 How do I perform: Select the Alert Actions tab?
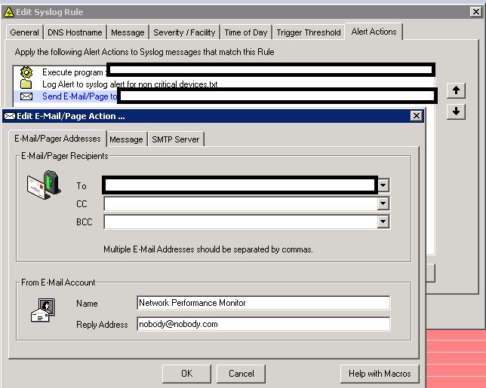click(x=374, y=32)
